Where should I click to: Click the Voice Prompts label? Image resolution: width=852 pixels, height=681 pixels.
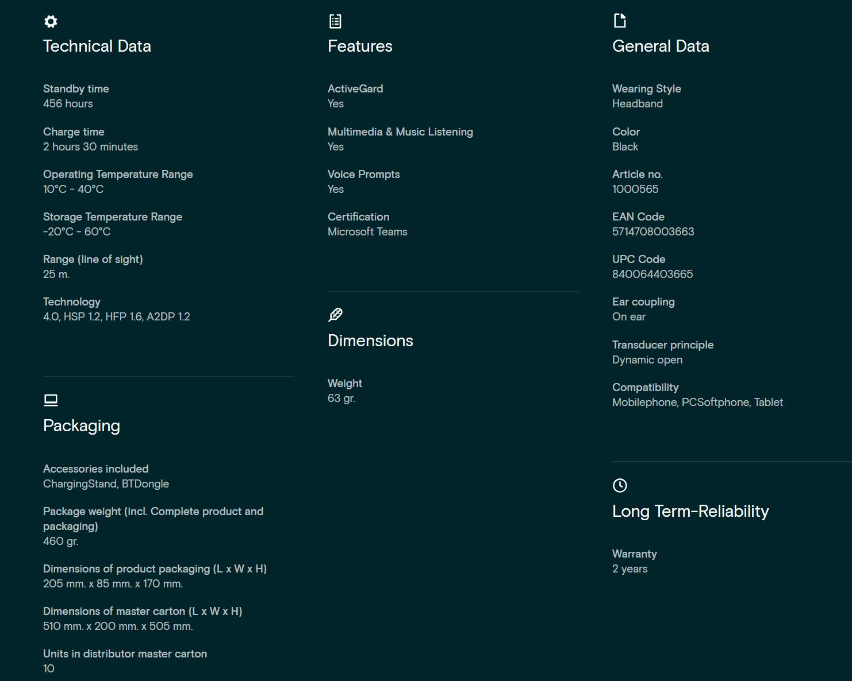coord(363,175)
